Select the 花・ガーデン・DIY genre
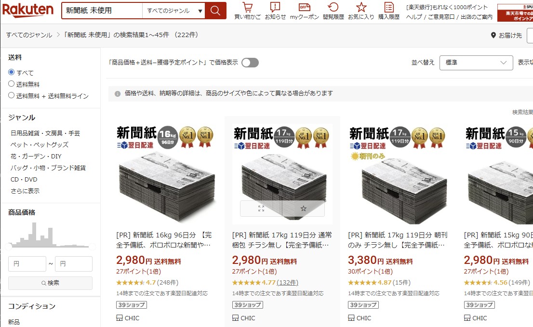Image resolution: width=533 pixels, height=327 pixels. click(x=36, y=156)
